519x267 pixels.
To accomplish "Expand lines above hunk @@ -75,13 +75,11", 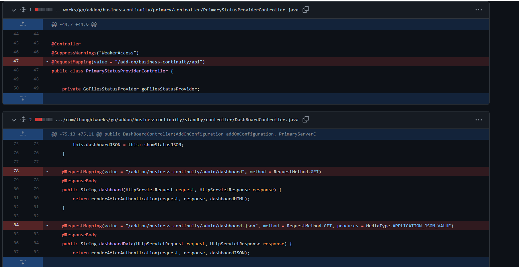I will tap(23, 134).
